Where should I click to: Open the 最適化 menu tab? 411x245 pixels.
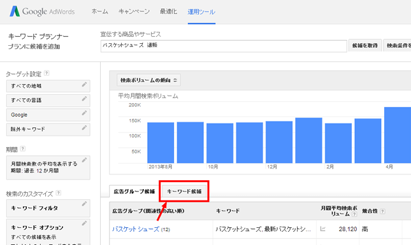[x=168, y=11]
